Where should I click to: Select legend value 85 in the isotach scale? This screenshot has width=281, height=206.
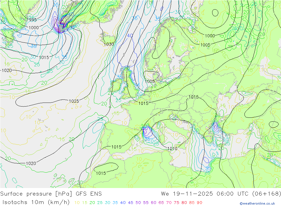[x=192, y=203]
